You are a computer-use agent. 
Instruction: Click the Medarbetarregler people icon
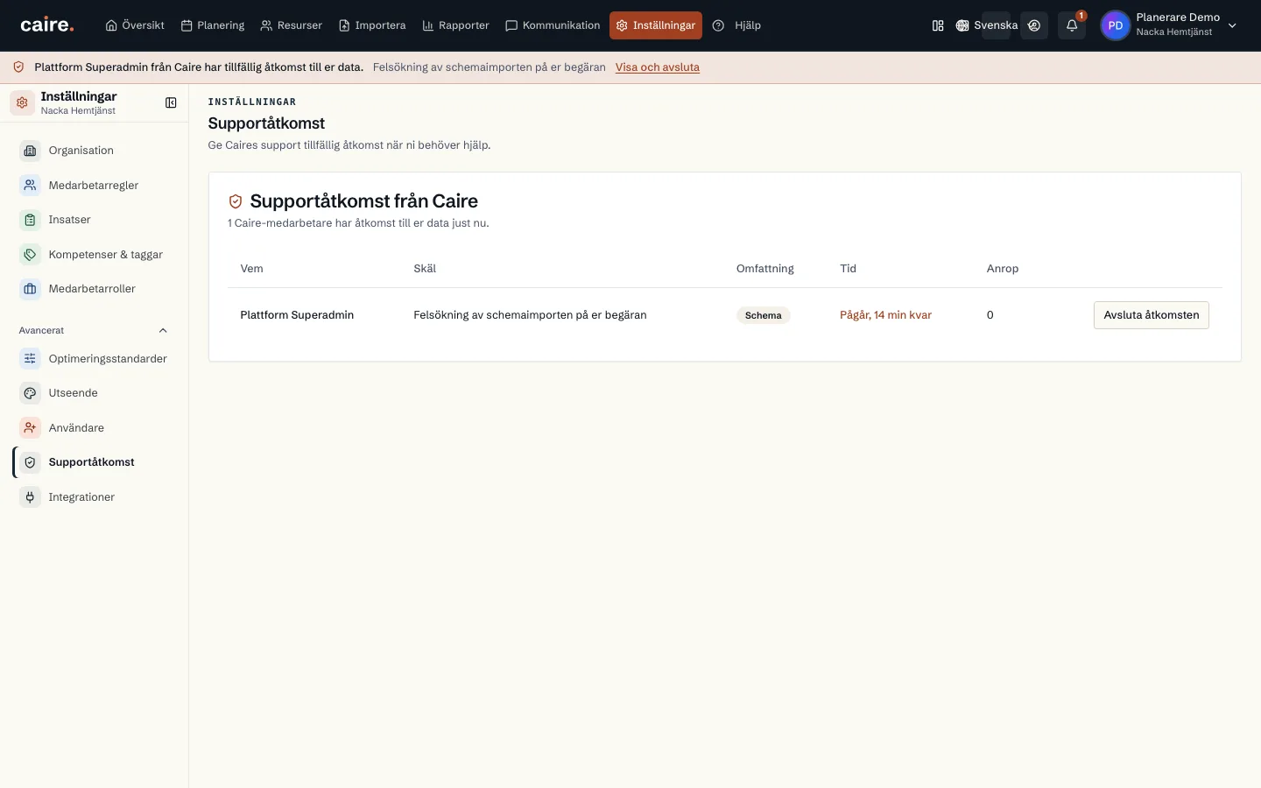tap(30, 186)
